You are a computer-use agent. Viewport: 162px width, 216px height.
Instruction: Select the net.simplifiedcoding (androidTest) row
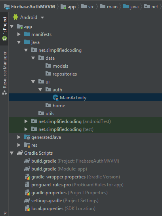coord(85,121)
